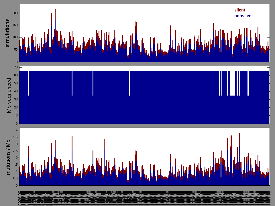Click the 2.5 tick on mutations/Mb axis
Viewport: 275px width, 206px height.
click(x=16, y=151)
